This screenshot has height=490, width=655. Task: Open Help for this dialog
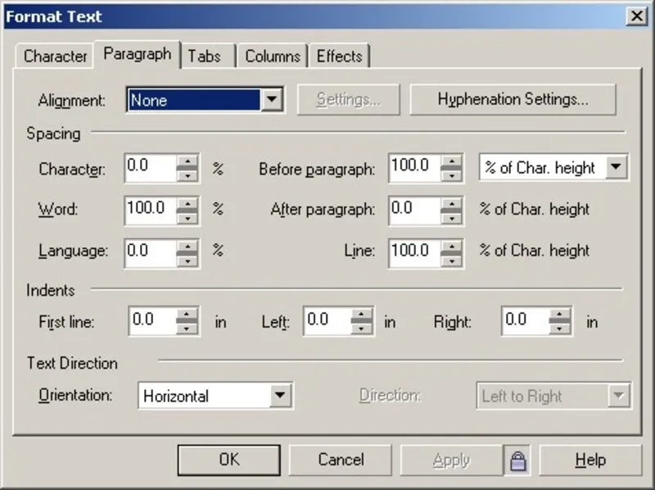(x=590, y=460)
